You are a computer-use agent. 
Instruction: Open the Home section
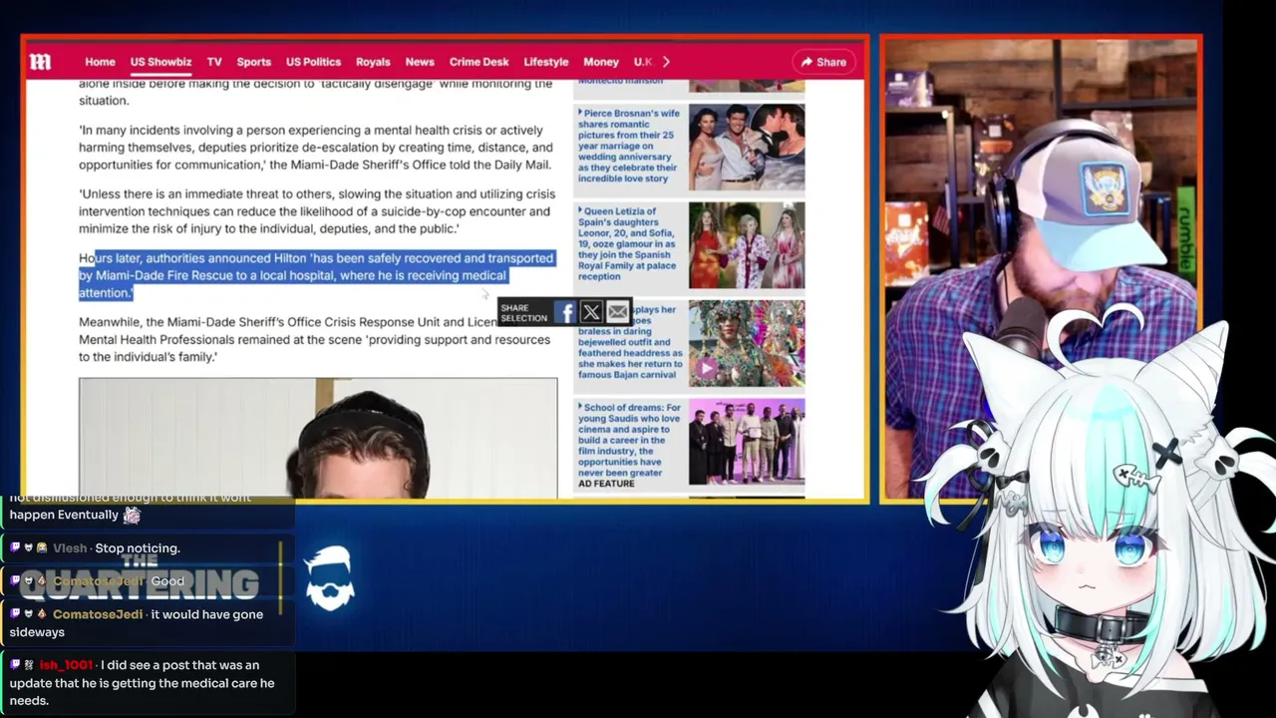point(100,62)
